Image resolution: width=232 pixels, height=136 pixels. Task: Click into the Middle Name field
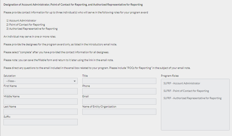[x=41, y=101]
